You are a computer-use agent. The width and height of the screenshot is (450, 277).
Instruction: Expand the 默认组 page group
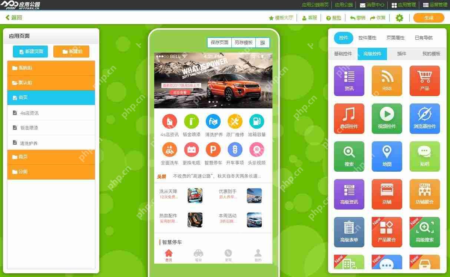tap(51, 82)
